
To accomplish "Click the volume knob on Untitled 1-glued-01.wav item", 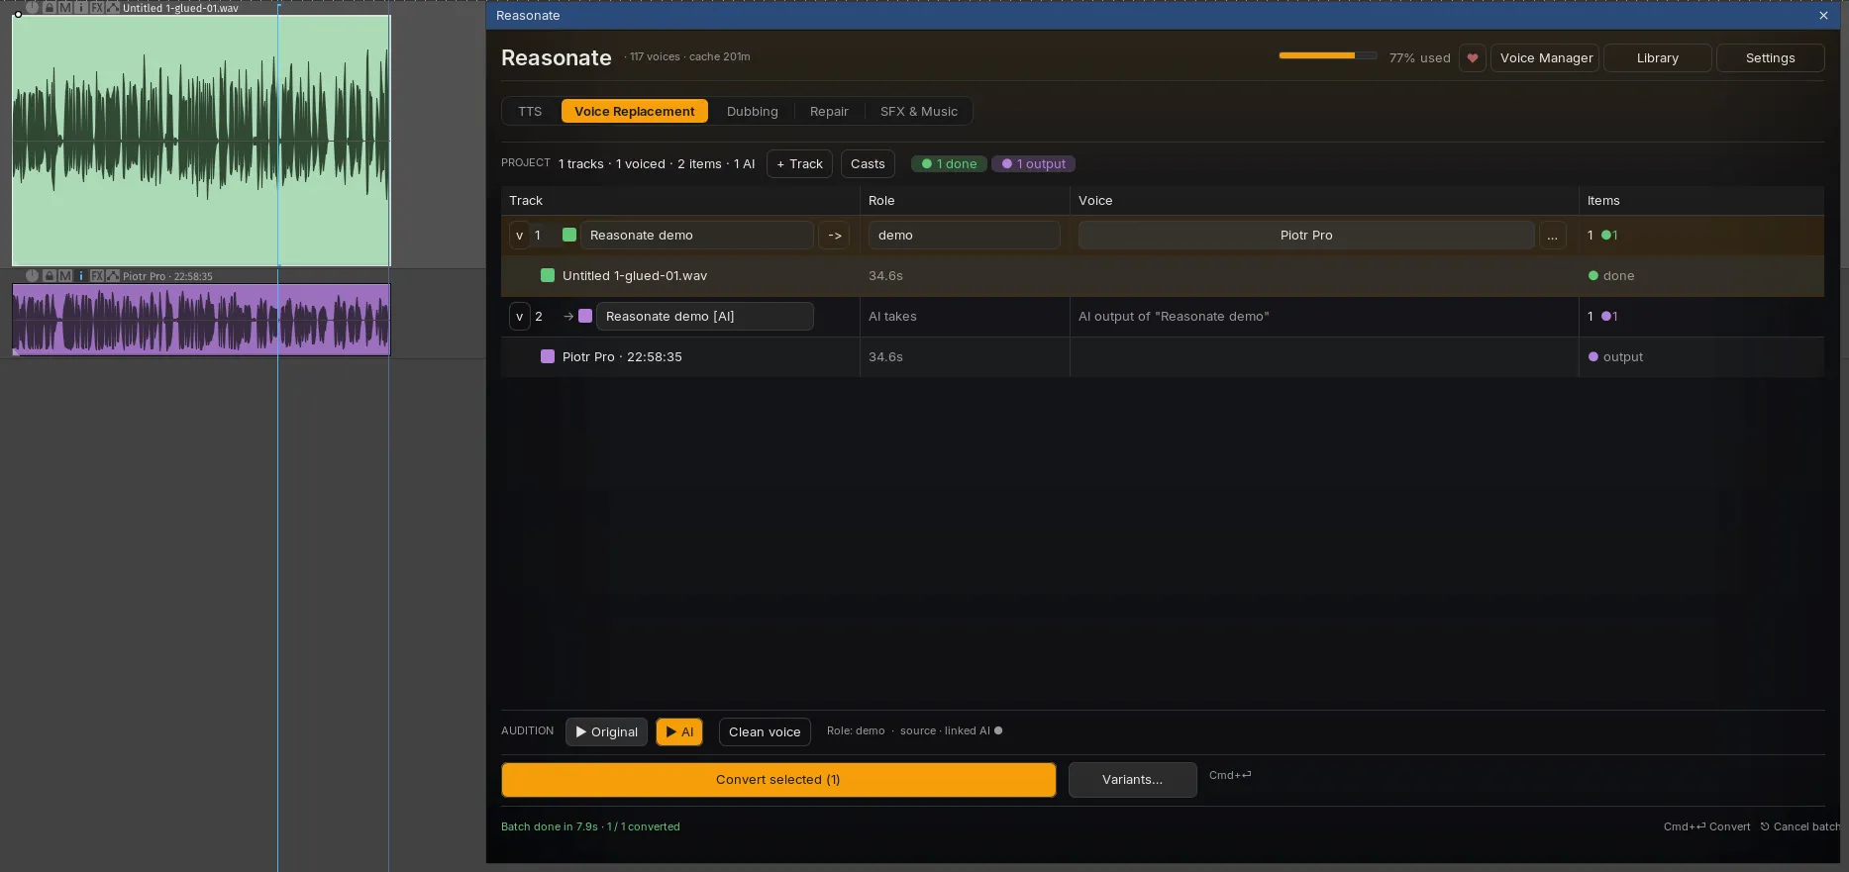I will [32, 7].
